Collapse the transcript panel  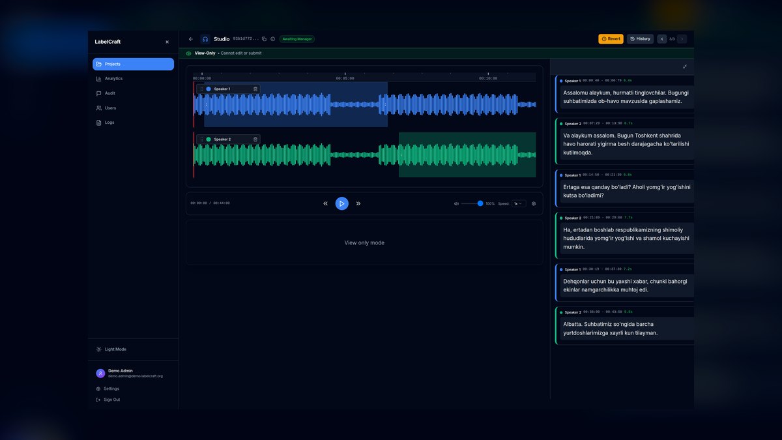[685, 66]
